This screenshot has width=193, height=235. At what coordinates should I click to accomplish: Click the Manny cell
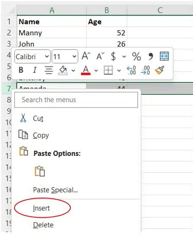coord(52,33)
